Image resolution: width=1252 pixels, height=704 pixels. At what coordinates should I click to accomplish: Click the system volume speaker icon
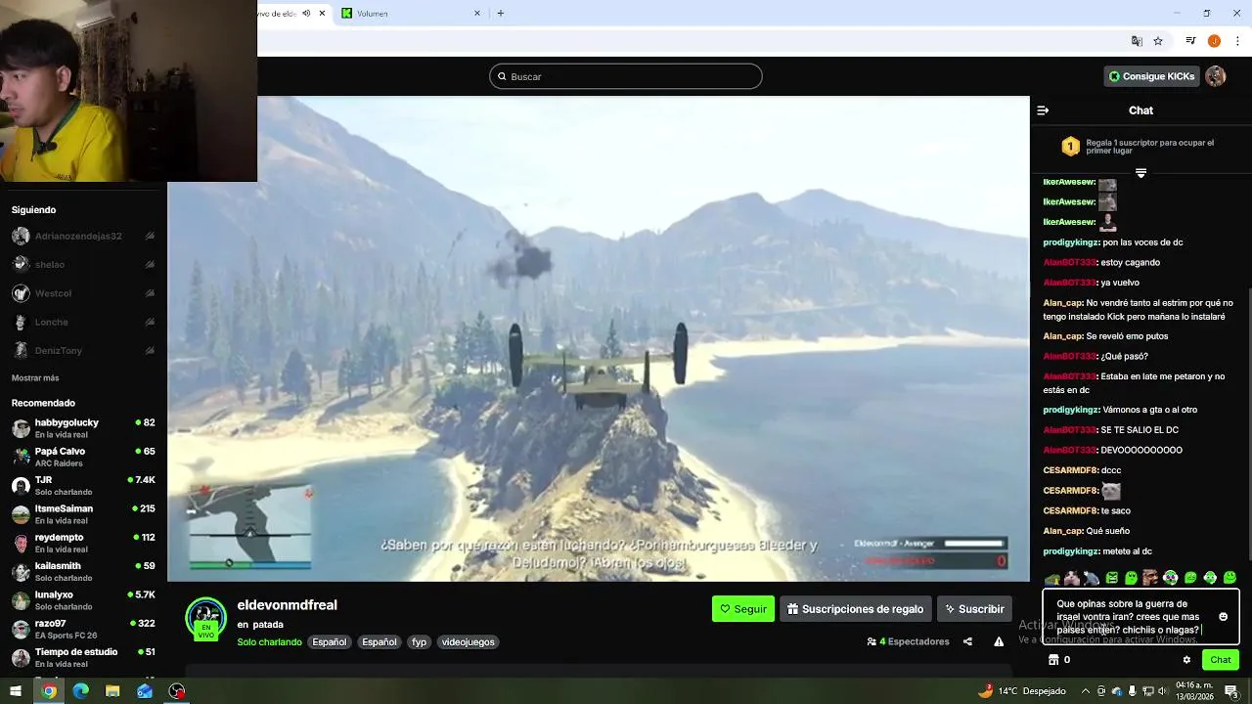pyautogui.click(x=1162, y=691)
